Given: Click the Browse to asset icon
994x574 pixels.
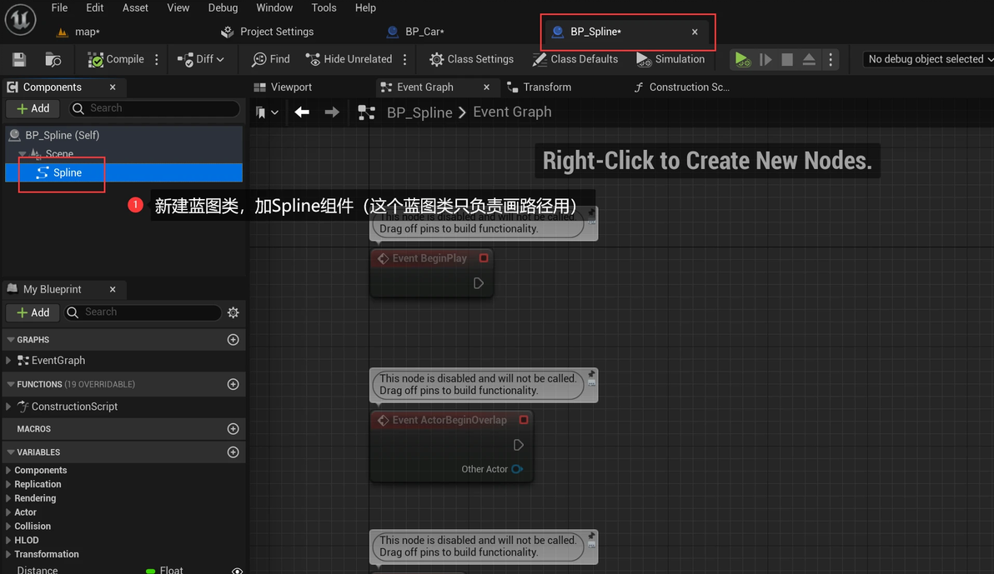Looking at the screenshot, I should (53, 59).
